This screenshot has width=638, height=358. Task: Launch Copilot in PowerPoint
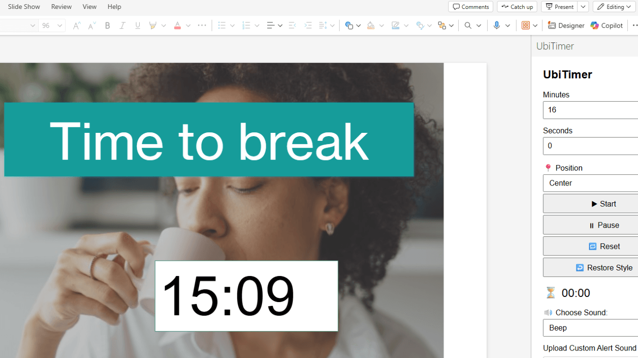(x=606, y=25)
